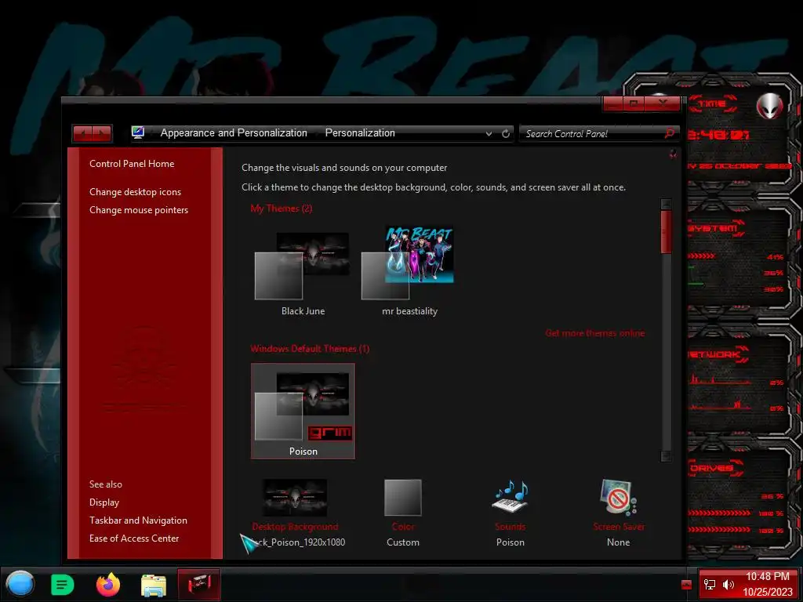This screenshot has width=803, height=602.
Task: Click the small help icon below the search box
Action: [x=673, y=154]
